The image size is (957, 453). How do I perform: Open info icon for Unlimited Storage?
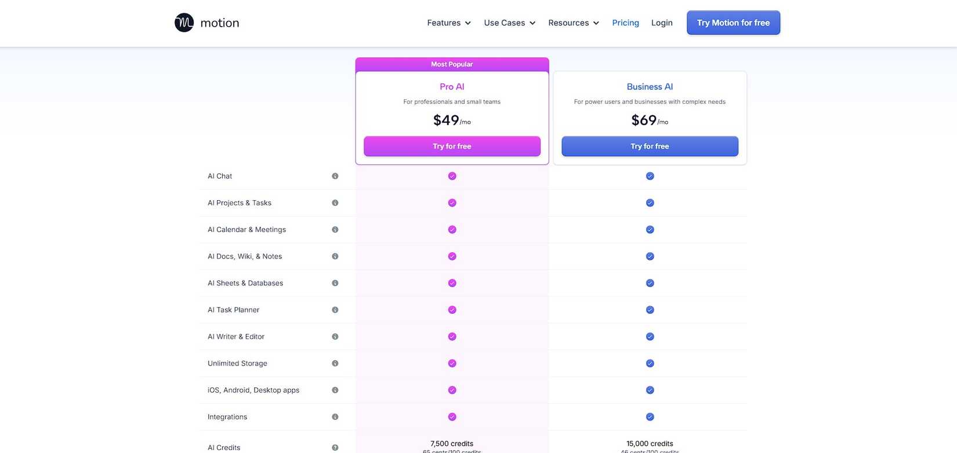coord(335,363)
